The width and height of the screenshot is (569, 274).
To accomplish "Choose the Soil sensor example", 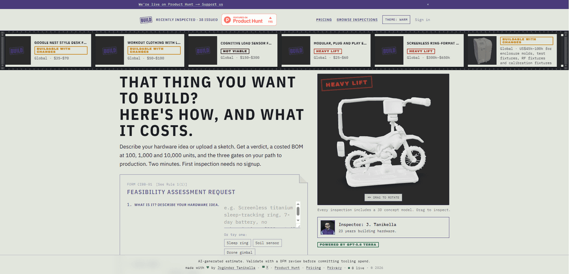I will 267,243.
